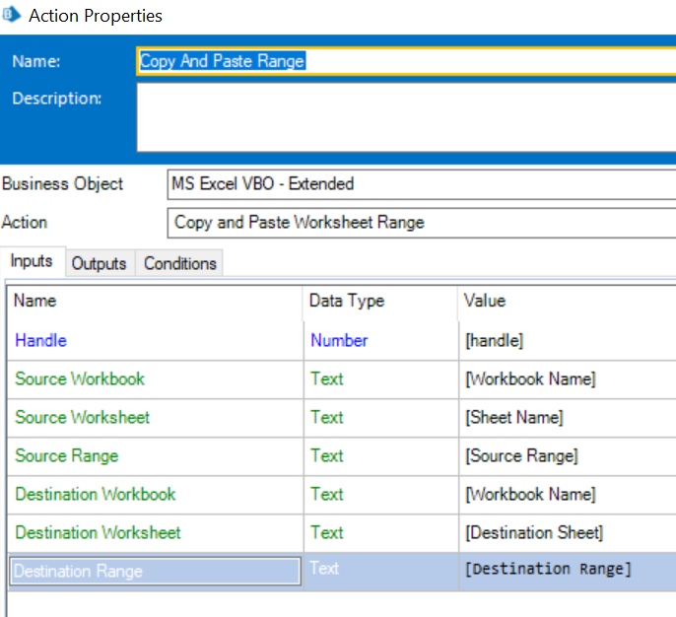The height and width of the screenshot is (617, 676).
Task: Click the Name field containing Copy And Paste Range
Action: tap(404, 61)
